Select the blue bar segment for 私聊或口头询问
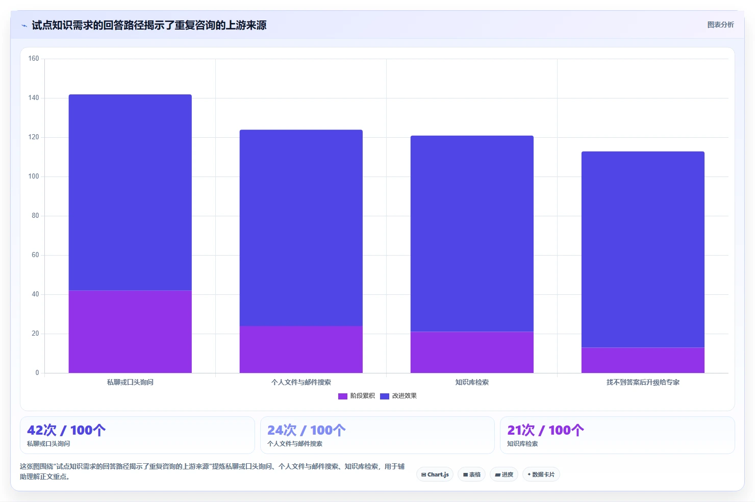755x502 pixels. coord(130,192)
